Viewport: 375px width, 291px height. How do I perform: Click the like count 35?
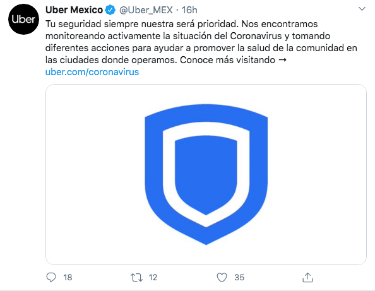[239, 277]
